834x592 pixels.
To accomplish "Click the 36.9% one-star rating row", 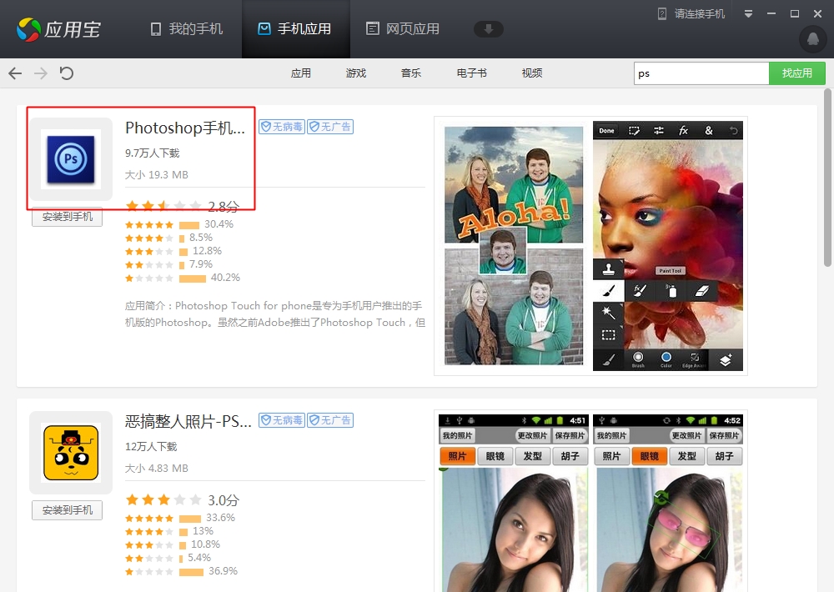I will (181, 571).
